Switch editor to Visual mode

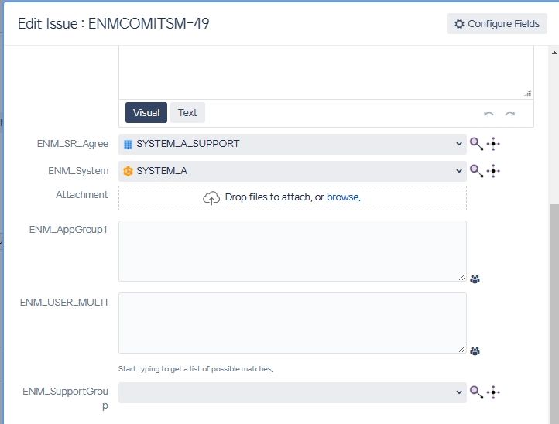click(146, 113)
